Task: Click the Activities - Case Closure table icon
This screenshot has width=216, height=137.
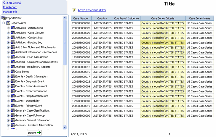Action: click(x=13, y=33)
